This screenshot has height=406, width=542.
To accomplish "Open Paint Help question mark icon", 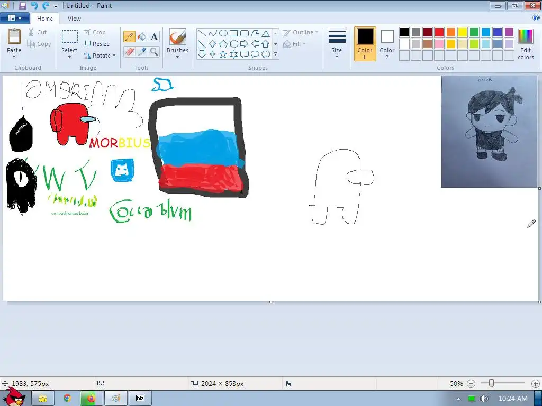I will [536, 17].
